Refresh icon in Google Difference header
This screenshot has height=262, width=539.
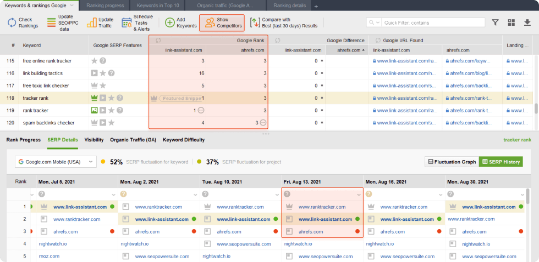278,41
